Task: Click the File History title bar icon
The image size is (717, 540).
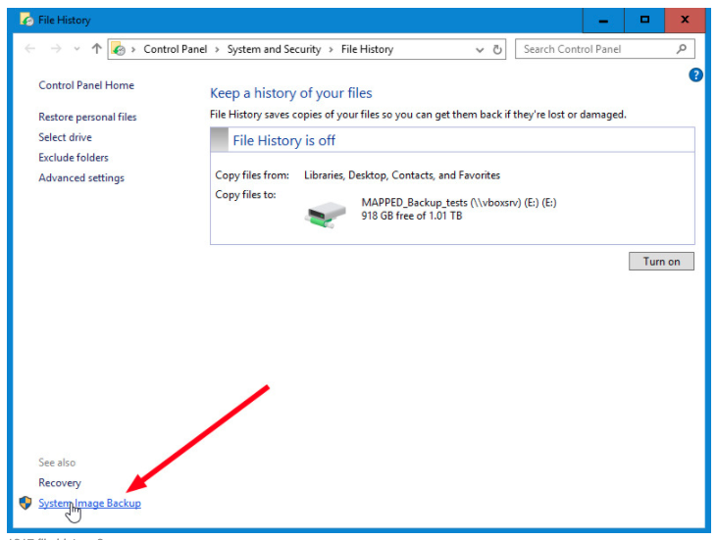Action: (x=26, y=20)
